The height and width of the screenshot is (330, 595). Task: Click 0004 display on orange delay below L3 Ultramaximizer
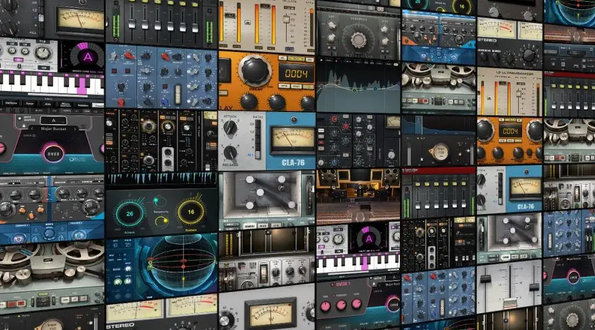coord(510,131)
